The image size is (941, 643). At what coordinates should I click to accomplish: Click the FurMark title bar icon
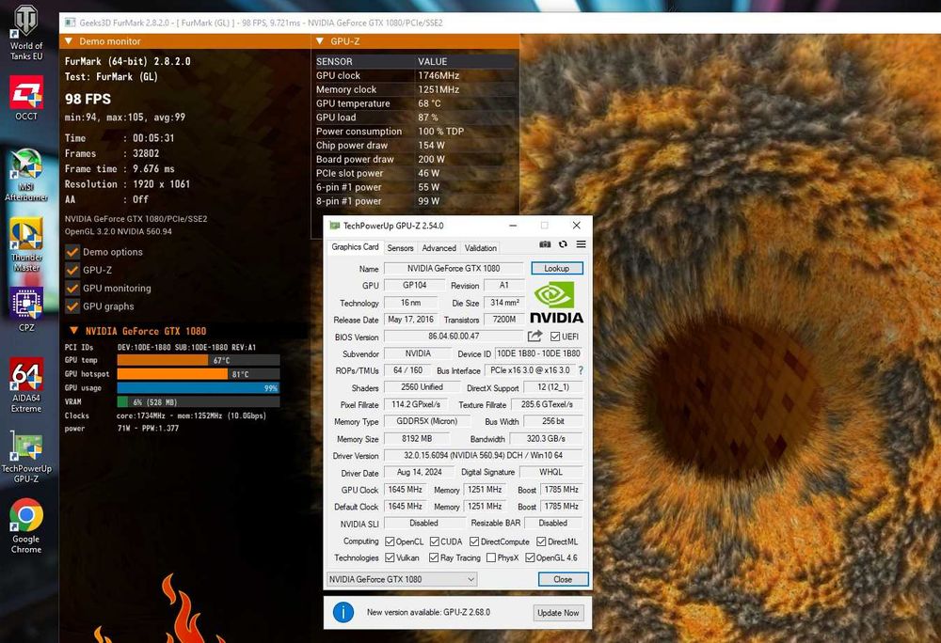(70, 23)
